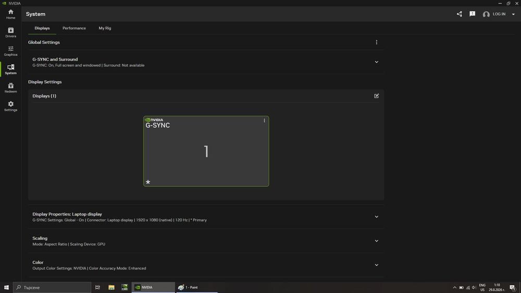This screenshot has width=521, height=293.
Task: Open the Drivers section in sidebar
Action: click(10, 32)
